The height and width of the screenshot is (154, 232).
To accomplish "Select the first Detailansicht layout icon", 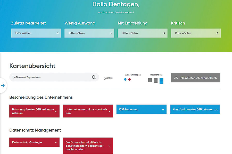I will pyautogui.click(x=150, y=80).
